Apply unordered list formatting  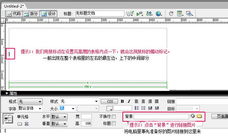coord(136,108)
